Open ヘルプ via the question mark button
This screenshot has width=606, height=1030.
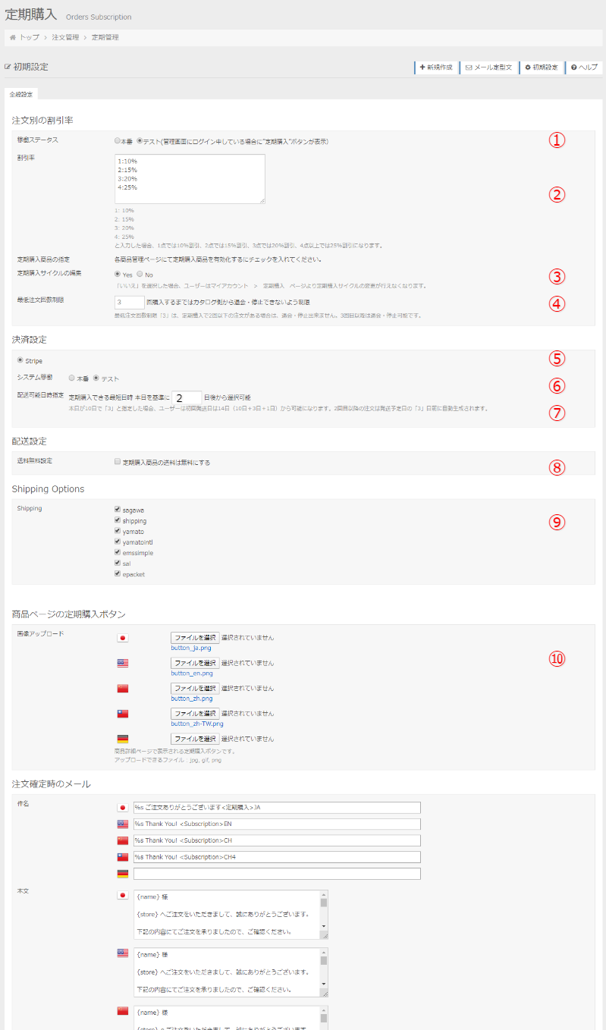tap(583, 68)
